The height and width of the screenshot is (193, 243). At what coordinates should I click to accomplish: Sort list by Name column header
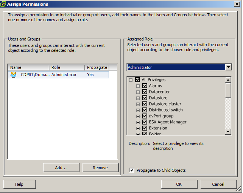(x=28, y=67)
